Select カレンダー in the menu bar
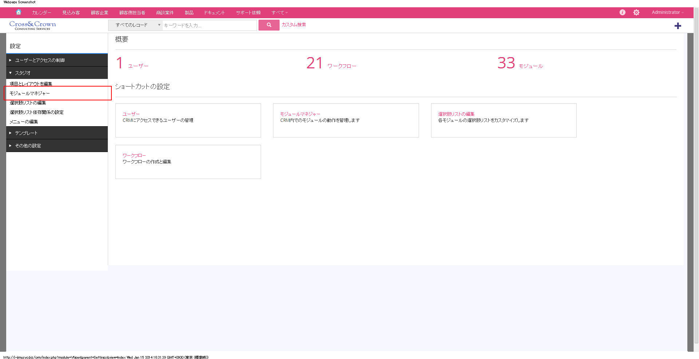The image size is (699, 359). tap(41, 12)
